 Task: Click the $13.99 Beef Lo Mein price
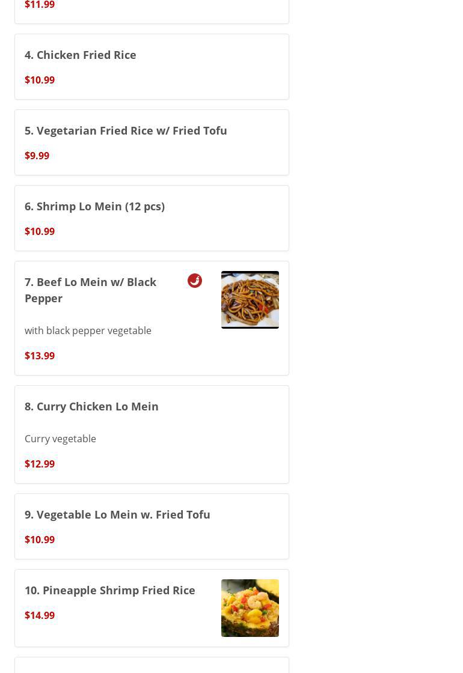coord(40,356)
